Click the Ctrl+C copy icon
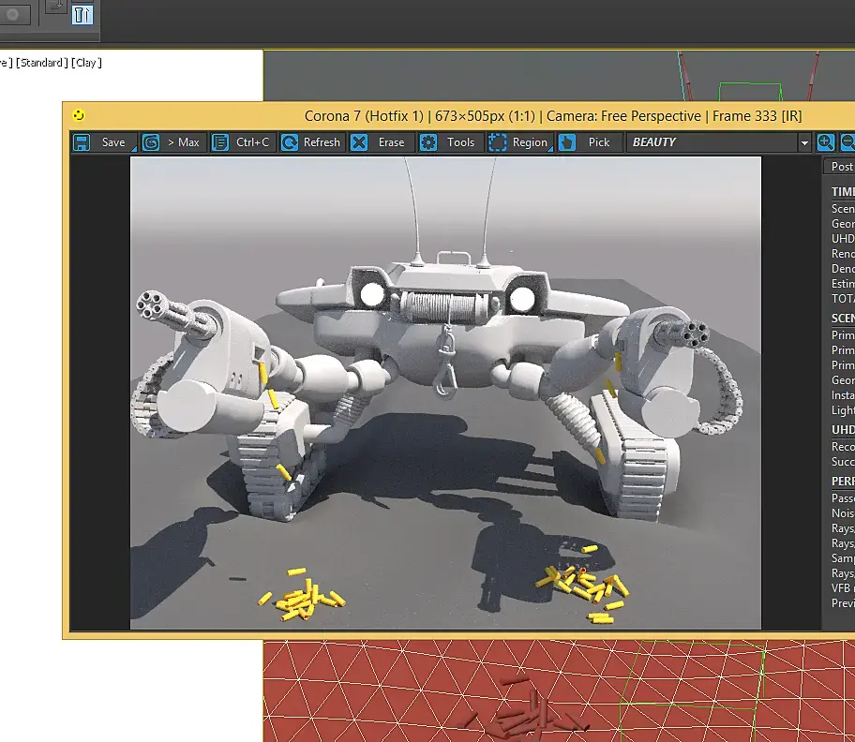855x742 pixels. [x=220, y=142]
